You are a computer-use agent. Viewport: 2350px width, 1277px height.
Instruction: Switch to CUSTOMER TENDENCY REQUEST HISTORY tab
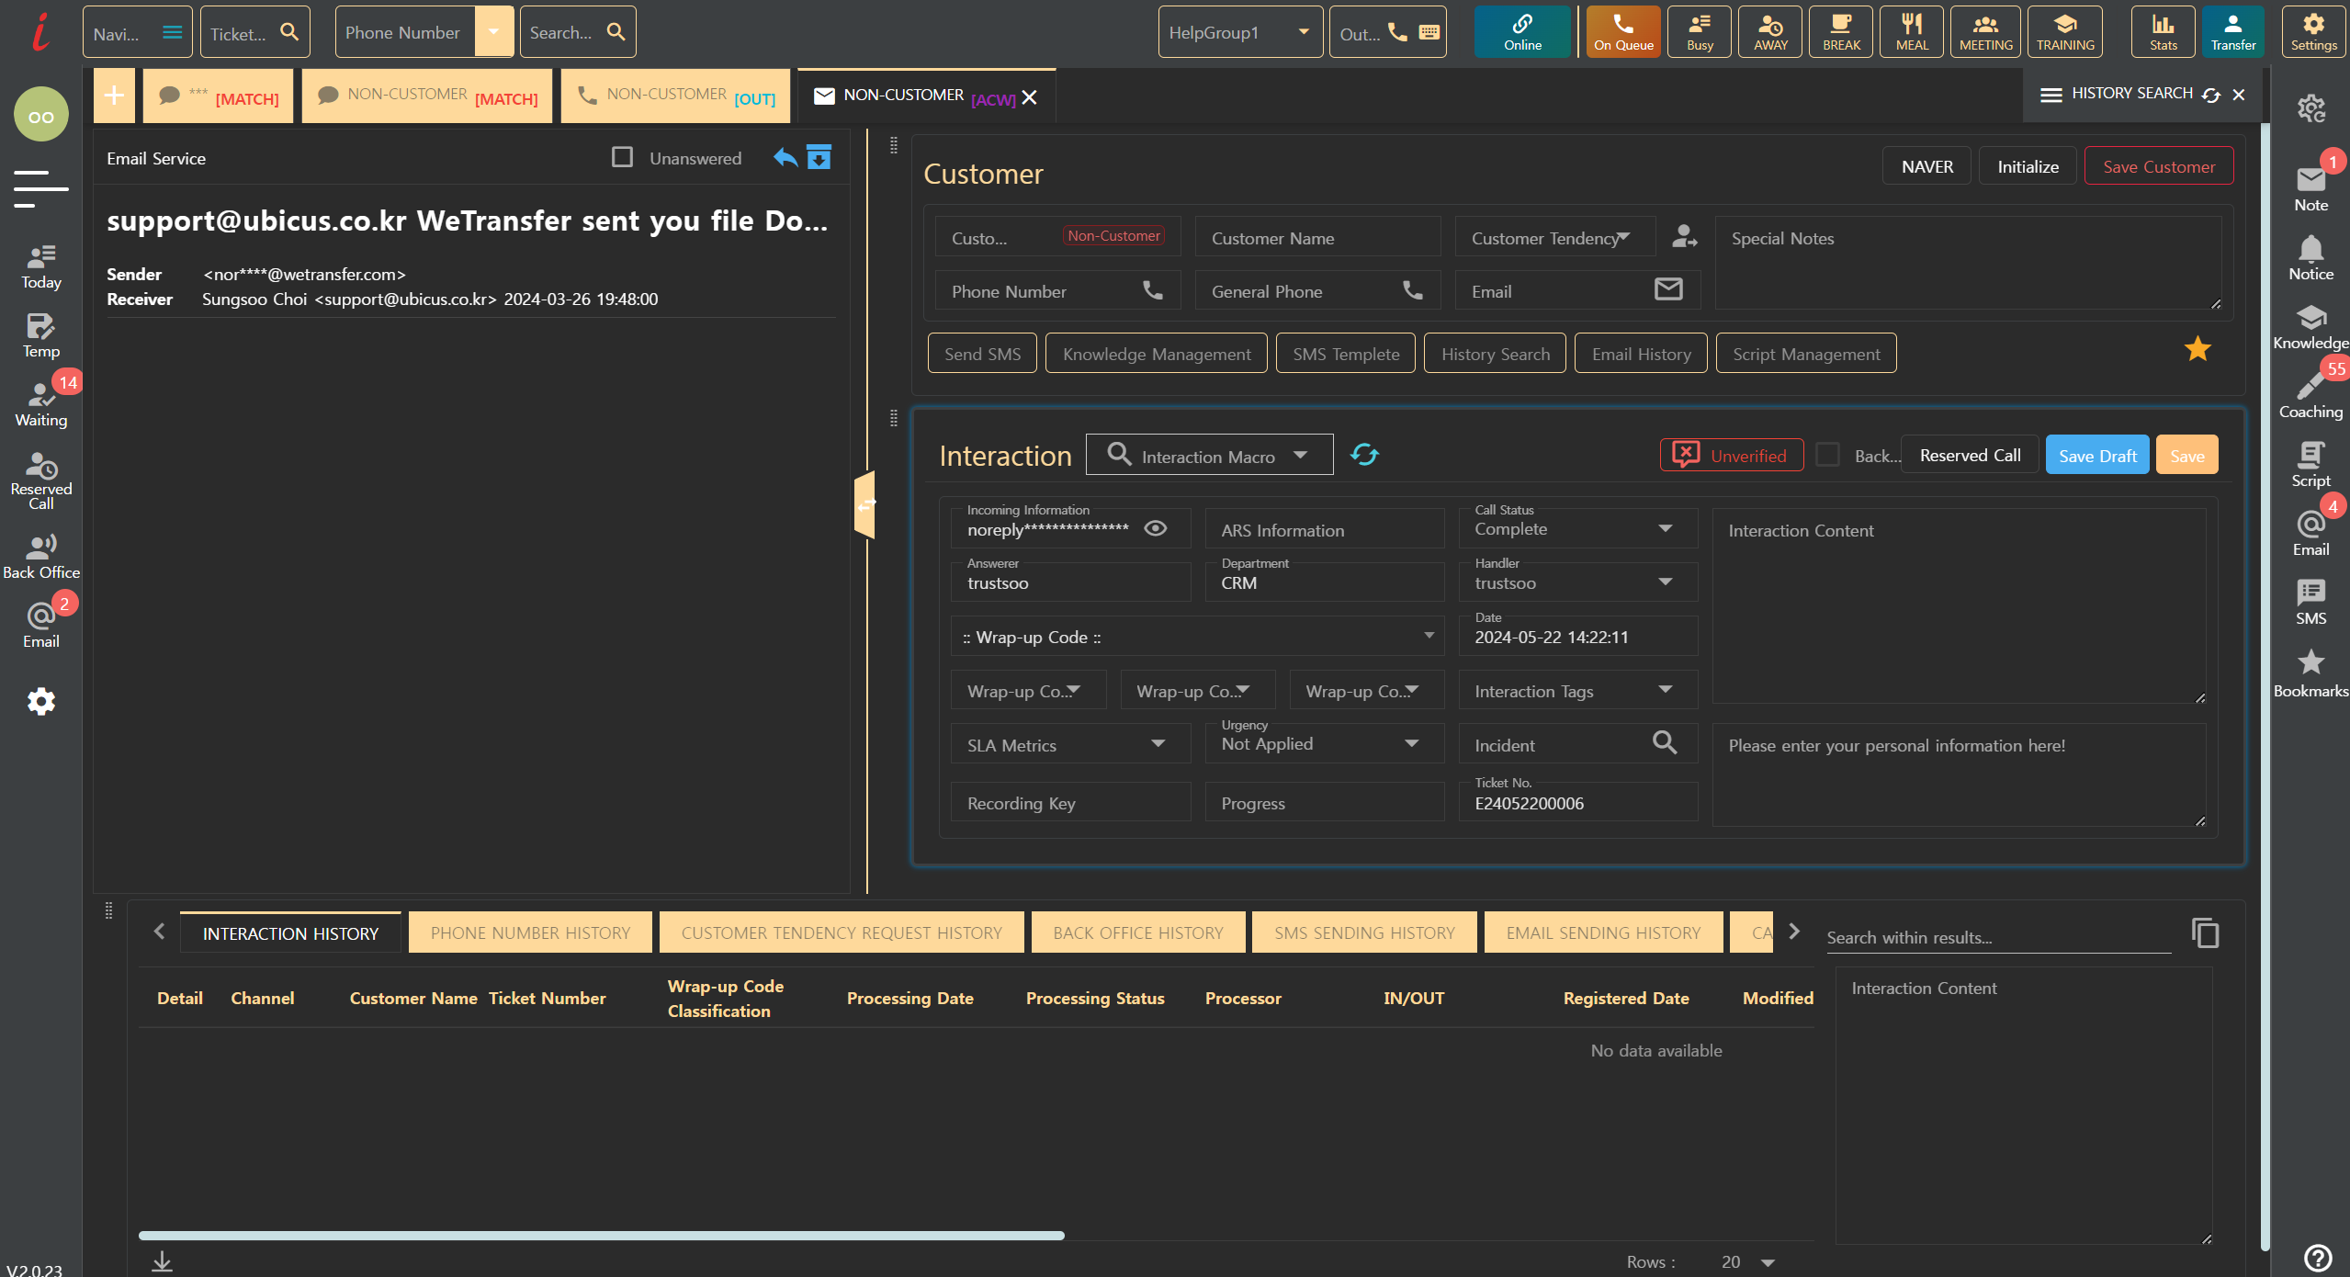[842, 933]
